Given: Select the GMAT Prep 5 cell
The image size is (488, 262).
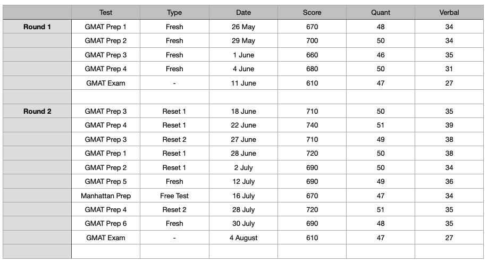Looking at the screenshot, I should (x=105, y=182).
